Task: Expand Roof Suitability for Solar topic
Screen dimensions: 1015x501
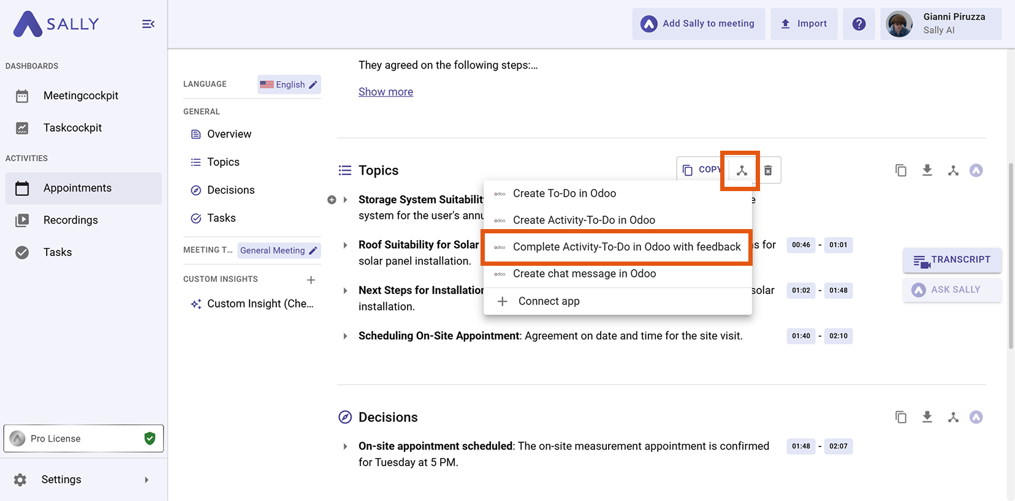Action: tap(345, 245)
